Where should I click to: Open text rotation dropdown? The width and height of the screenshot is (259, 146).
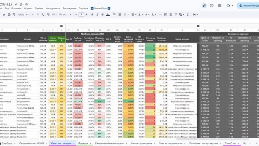tap(154, 15)
